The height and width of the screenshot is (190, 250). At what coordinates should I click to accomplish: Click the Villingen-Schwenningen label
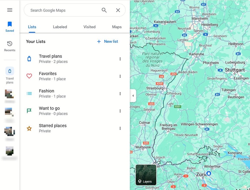point(199,124)
